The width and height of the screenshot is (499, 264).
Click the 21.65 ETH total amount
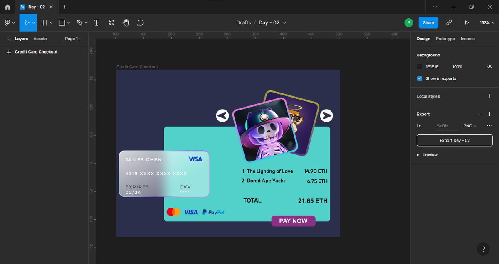tap(313, 201)
